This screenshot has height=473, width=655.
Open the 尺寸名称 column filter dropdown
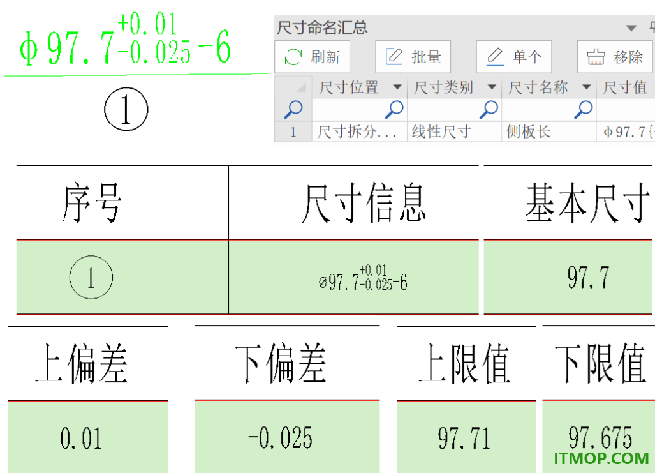587,87
